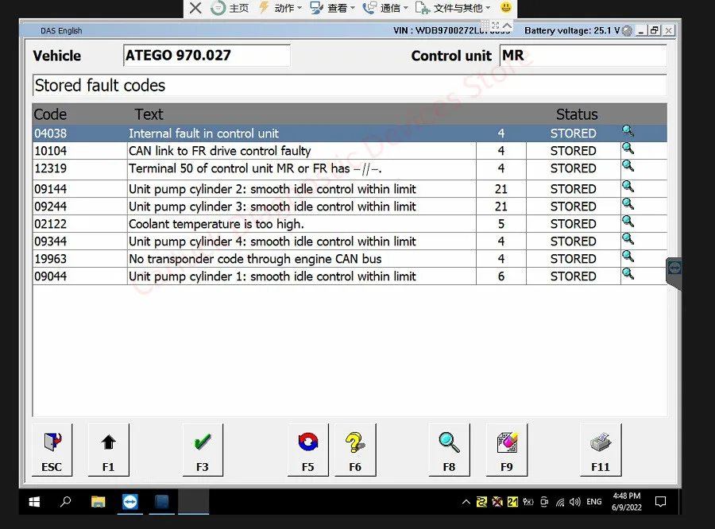Image resolution: width=715 pixels, height=529 pixels.
Task: Expand the 通信 communication dropdown
Action: coord(385,8)
